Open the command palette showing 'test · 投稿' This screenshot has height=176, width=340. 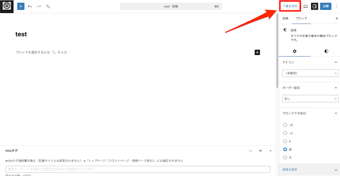(x=171, y=6)
